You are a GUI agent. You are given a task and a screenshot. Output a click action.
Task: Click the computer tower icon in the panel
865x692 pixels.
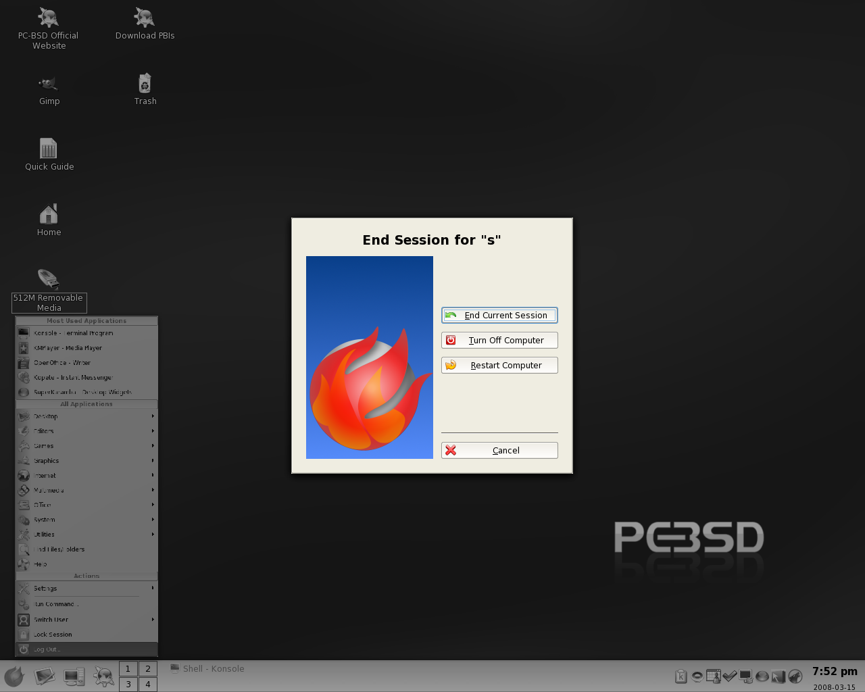coord(74,676)
